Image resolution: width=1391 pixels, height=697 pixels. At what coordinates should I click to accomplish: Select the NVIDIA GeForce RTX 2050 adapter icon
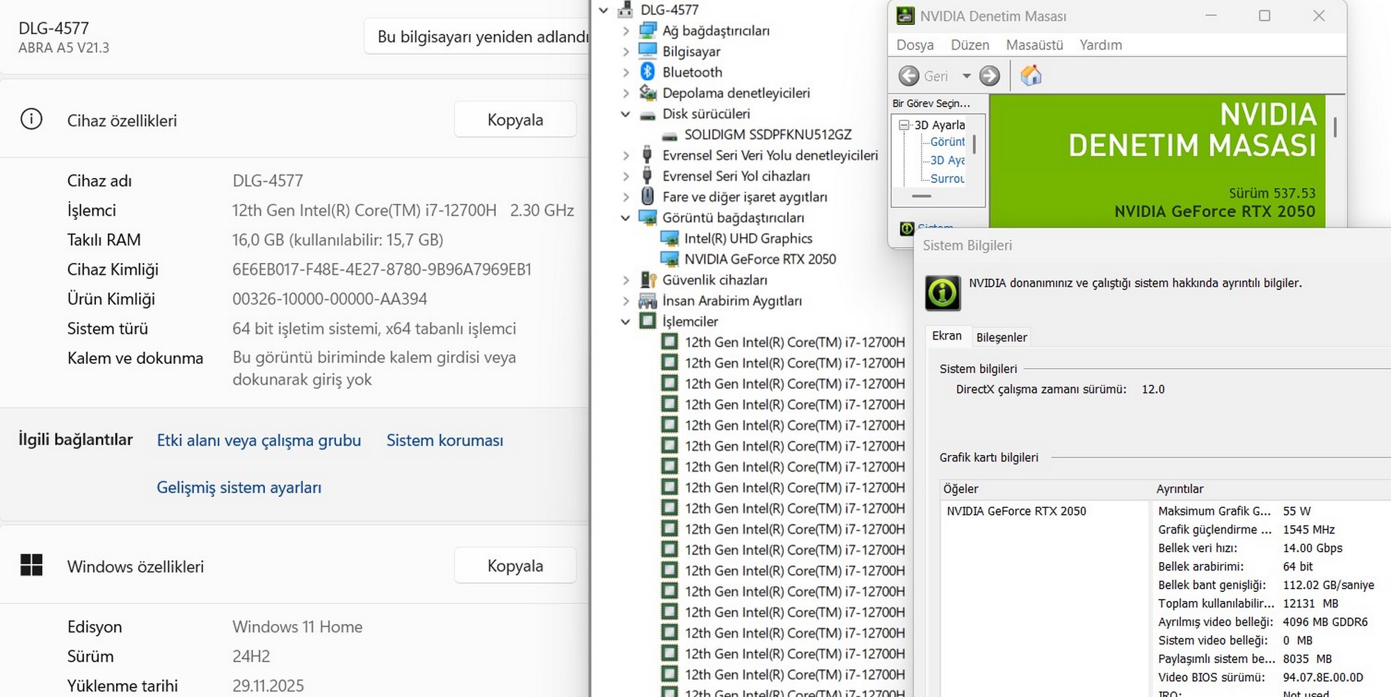click(x=669, y=259)
